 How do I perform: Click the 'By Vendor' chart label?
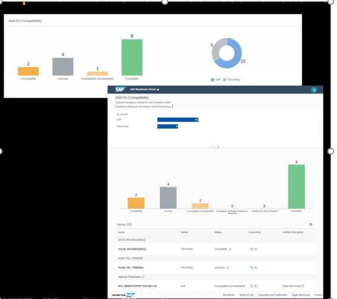pos(122,114)
